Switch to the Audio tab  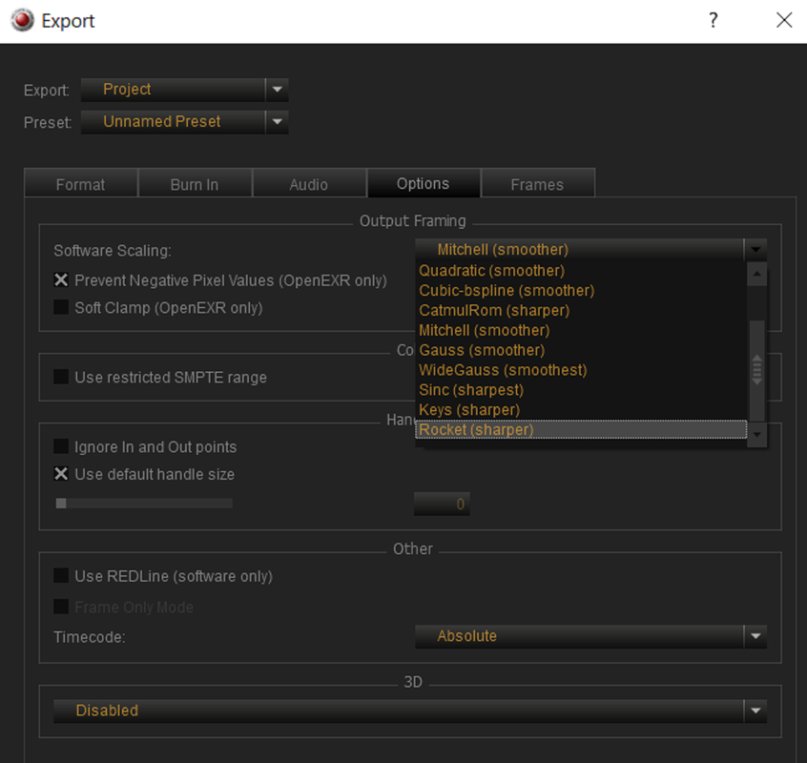309,184
